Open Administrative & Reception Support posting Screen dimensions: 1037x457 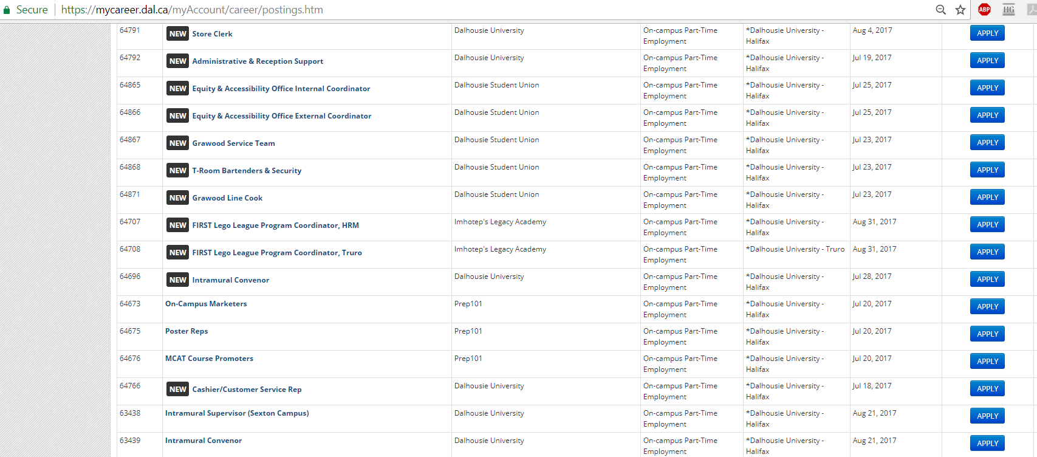click(258, 61)
